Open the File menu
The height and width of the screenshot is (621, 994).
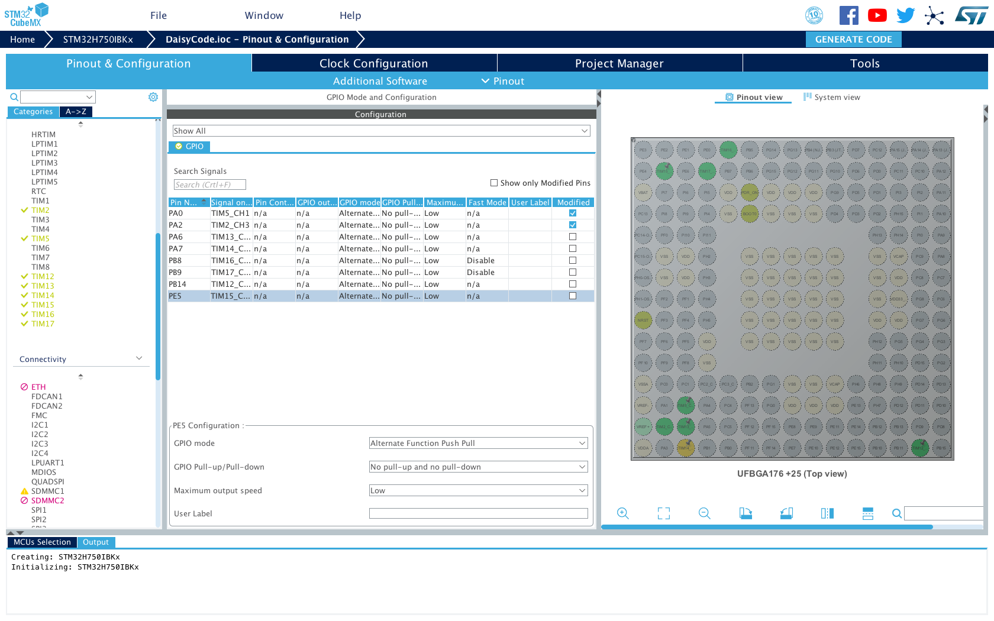click(x=159, y=15)
